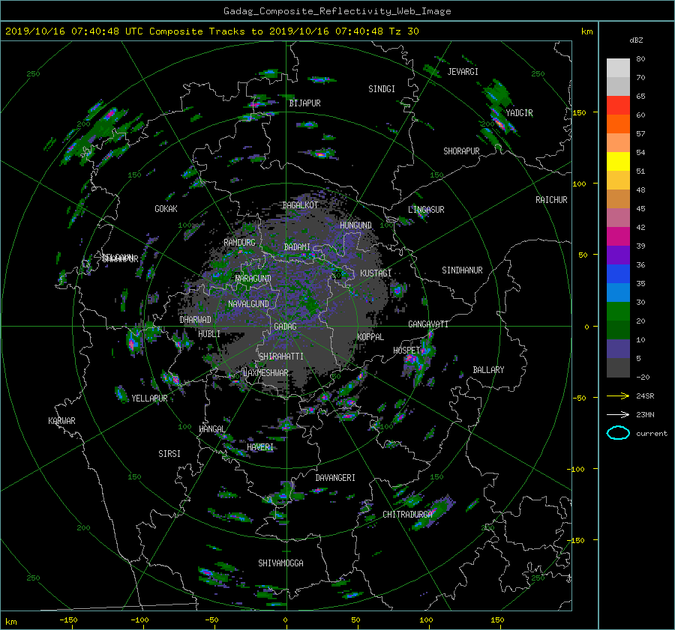Click the SINDGI city label

[x=382, y=89]
